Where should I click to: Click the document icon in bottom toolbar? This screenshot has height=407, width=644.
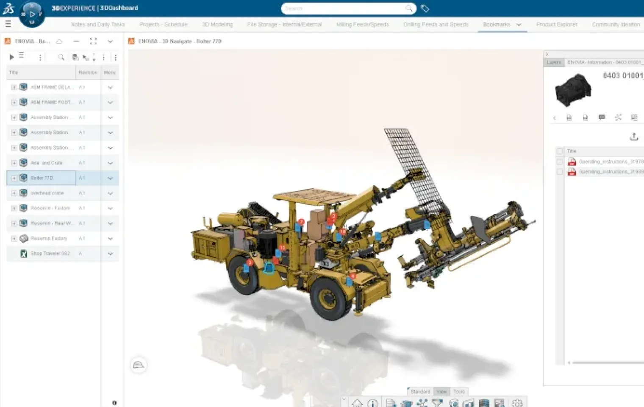[391, 403]
